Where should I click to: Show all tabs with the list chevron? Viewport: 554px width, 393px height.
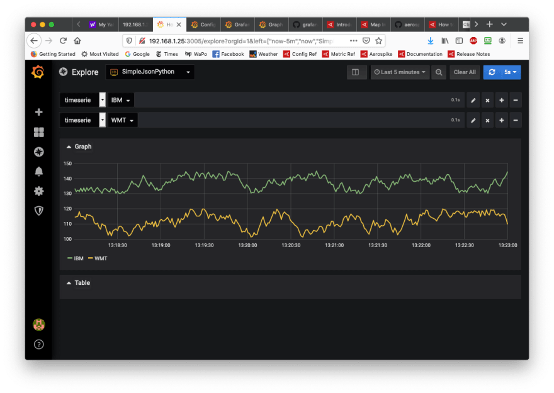click(x=504, y=25)
